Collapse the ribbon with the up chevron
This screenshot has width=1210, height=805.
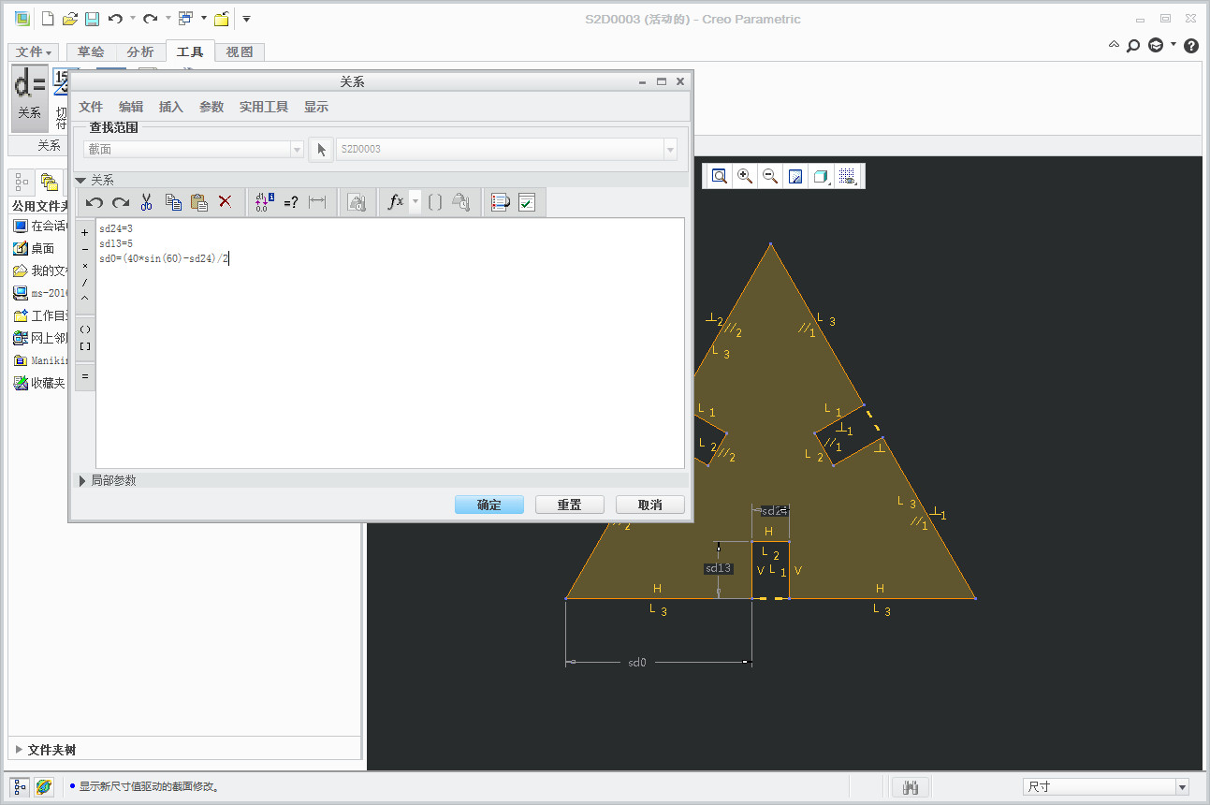tap(1114, 45)
